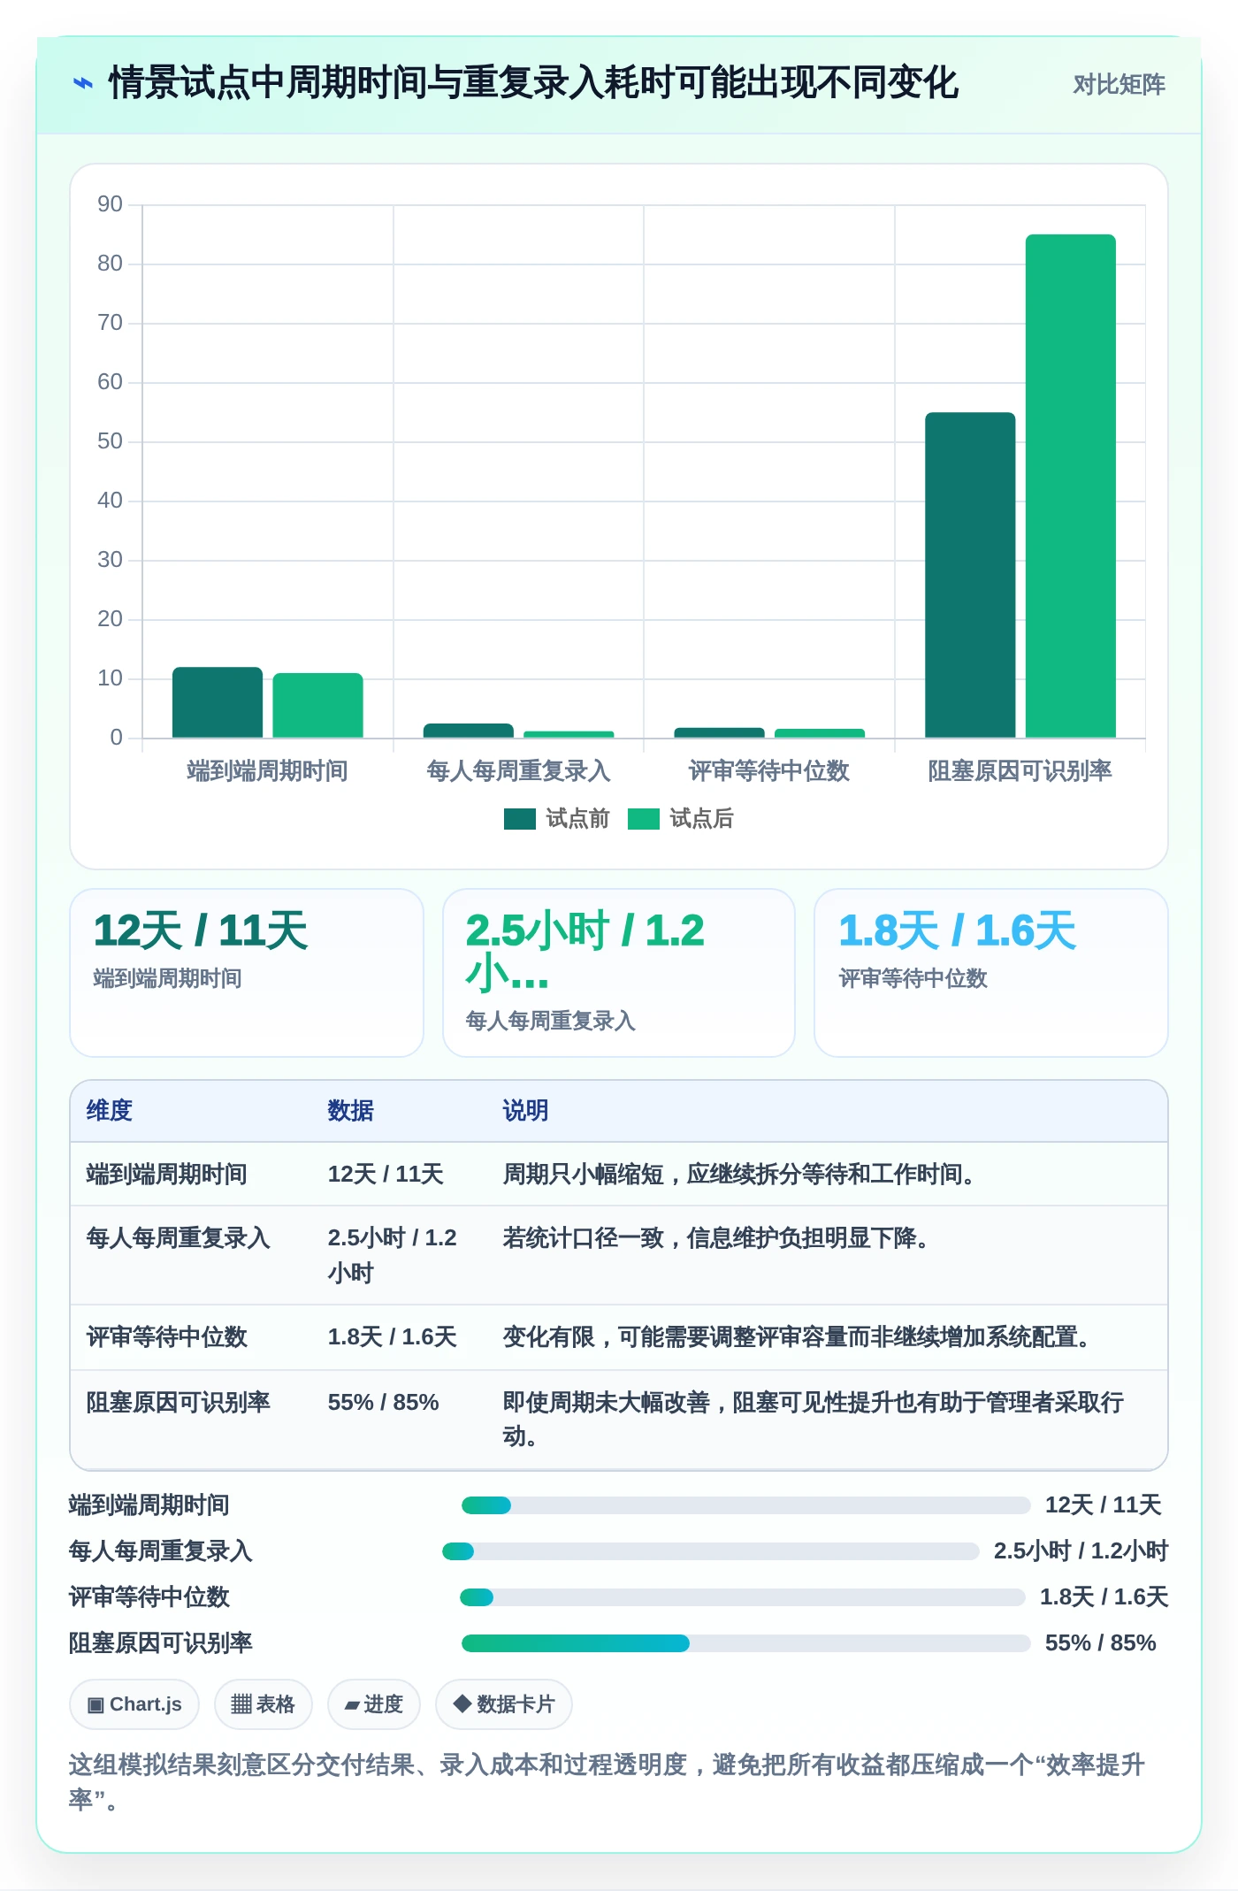Click the Chart.js chip's square icon
1238x1891 pixels.
click(96, 1705)
